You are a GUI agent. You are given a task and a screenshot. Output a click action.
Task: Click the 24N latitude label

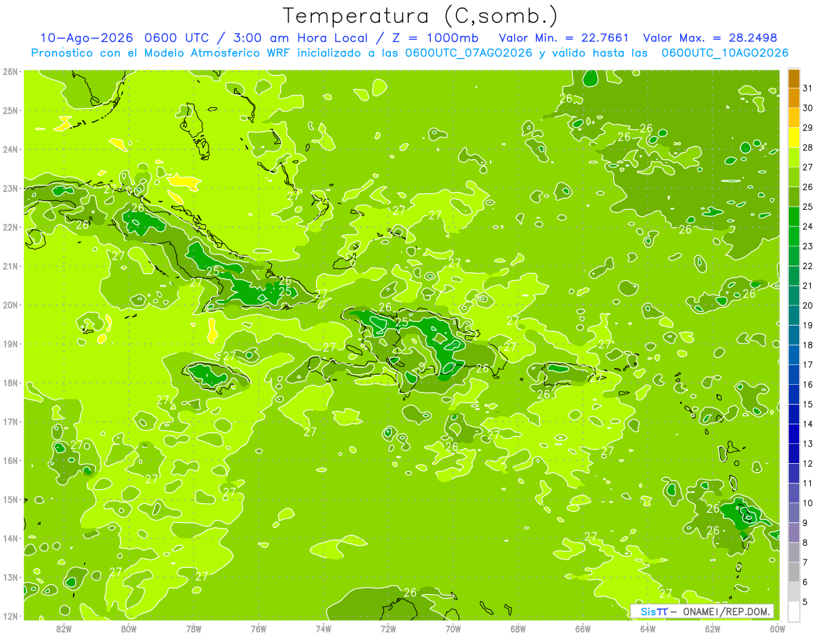coord(10,149)
